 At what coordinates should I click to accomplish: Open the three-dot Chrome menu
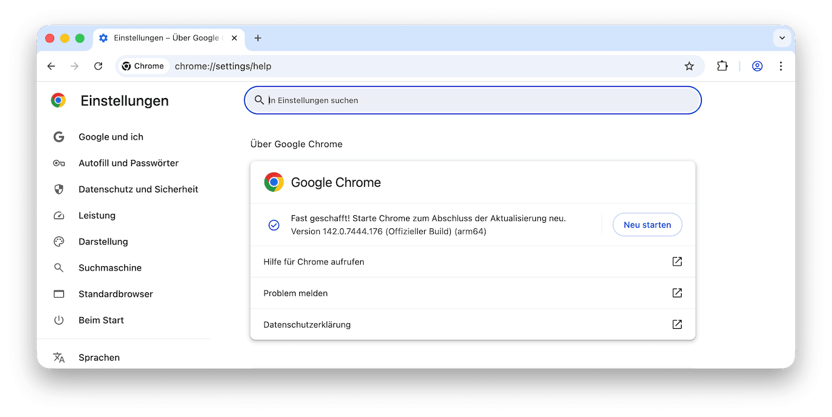tap(780, 66)
